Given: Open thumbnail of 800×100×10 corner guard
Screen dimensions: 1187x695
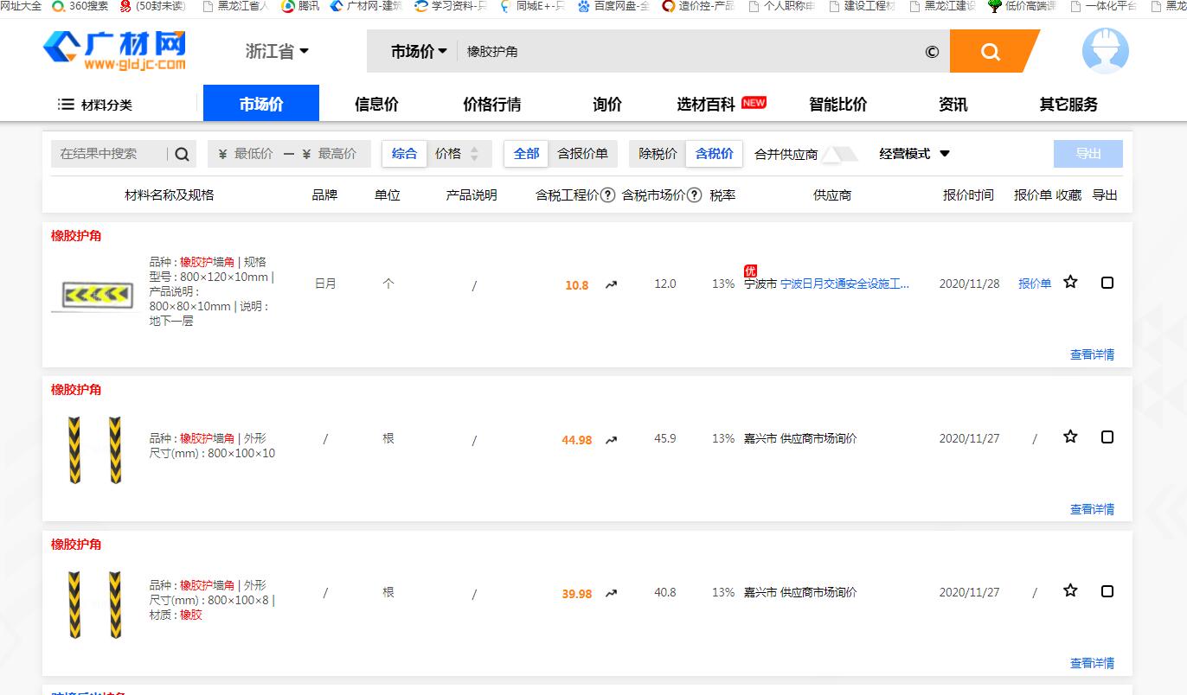Looking at the screenshot, I should click(94, 450).
